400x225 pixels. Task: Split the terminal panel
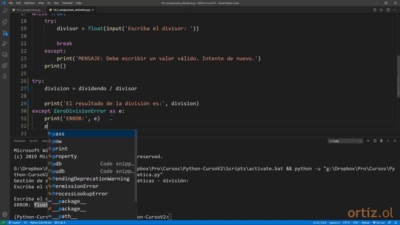click(x=374, y=141)
